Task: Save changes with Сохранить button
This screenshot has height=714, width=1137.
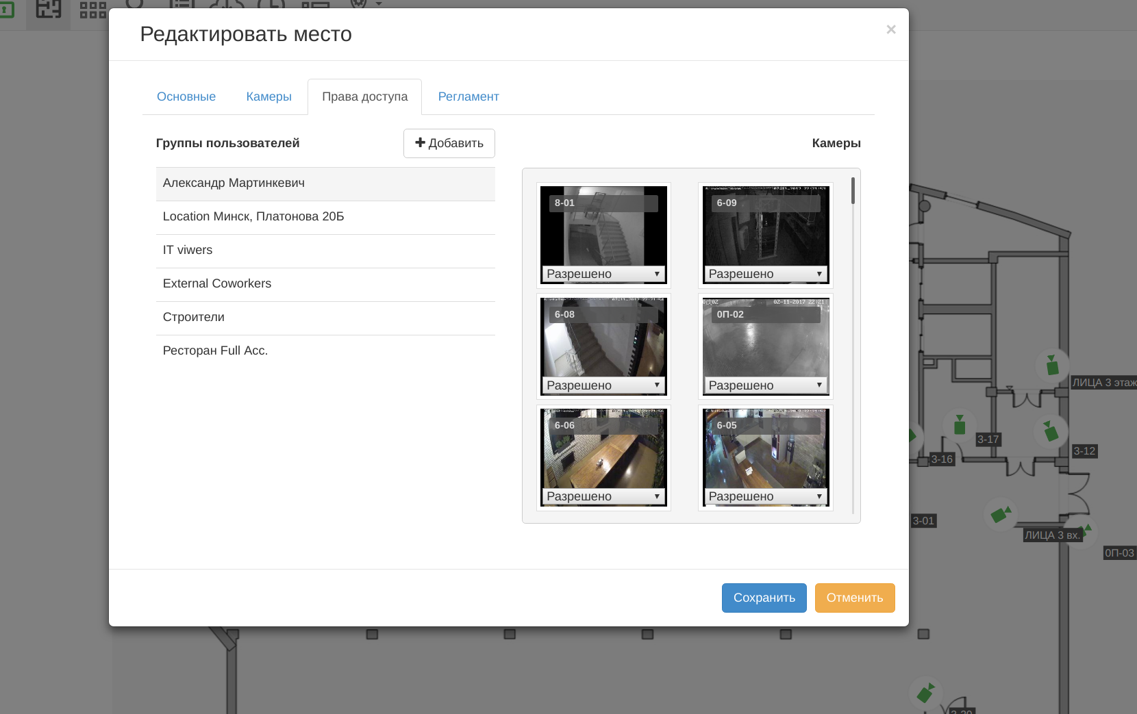Action: coord(764,598)
